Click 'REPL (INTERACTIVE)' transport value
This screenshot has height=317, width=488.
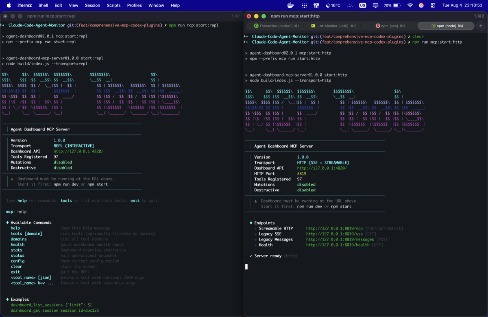coord(74,146)
